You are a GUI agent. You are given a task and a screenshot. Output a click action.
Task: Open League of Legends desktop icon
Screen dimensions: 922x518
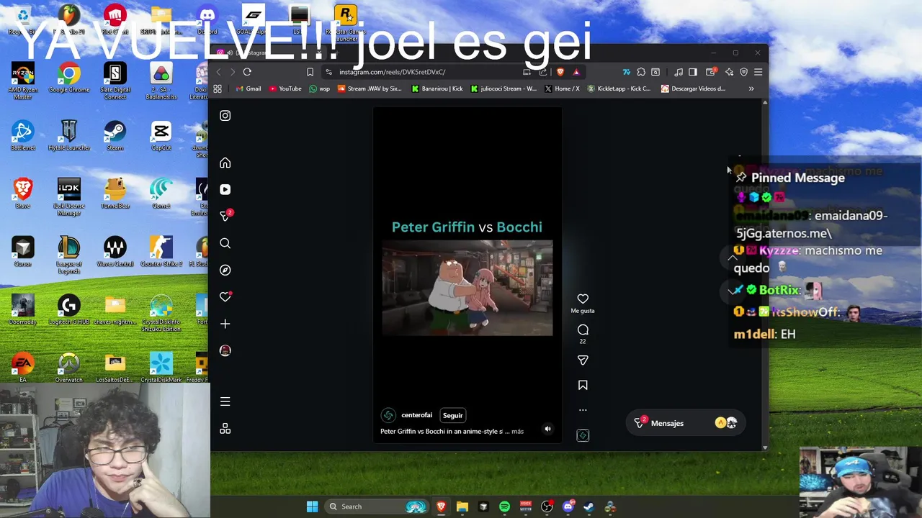[69, 255]
